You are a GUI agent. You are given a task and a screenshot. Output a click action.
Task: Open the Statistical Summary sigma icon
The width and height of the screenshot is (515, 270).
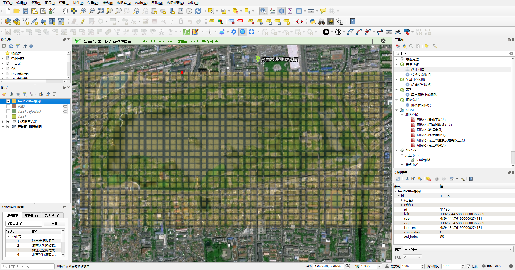[x=290, y=11]
